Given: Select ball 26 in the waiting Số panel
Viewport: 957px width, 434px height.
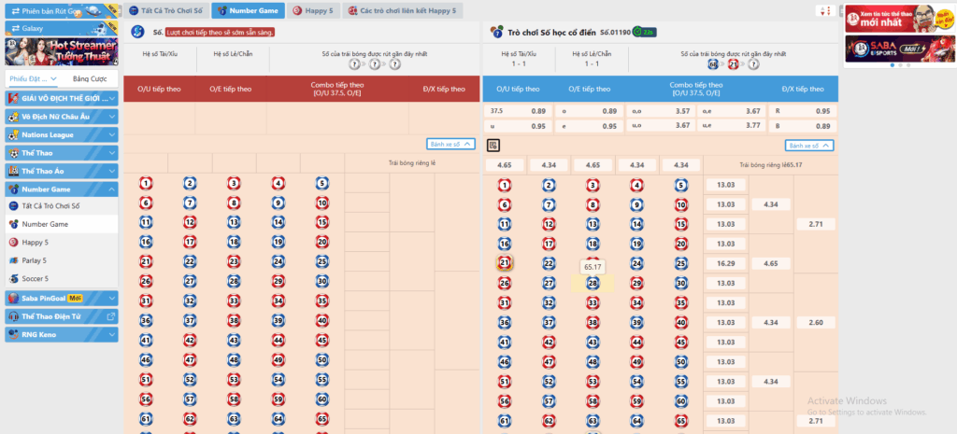Looking at the screenshot, I should pyautogui.click(x=145, y=281).
